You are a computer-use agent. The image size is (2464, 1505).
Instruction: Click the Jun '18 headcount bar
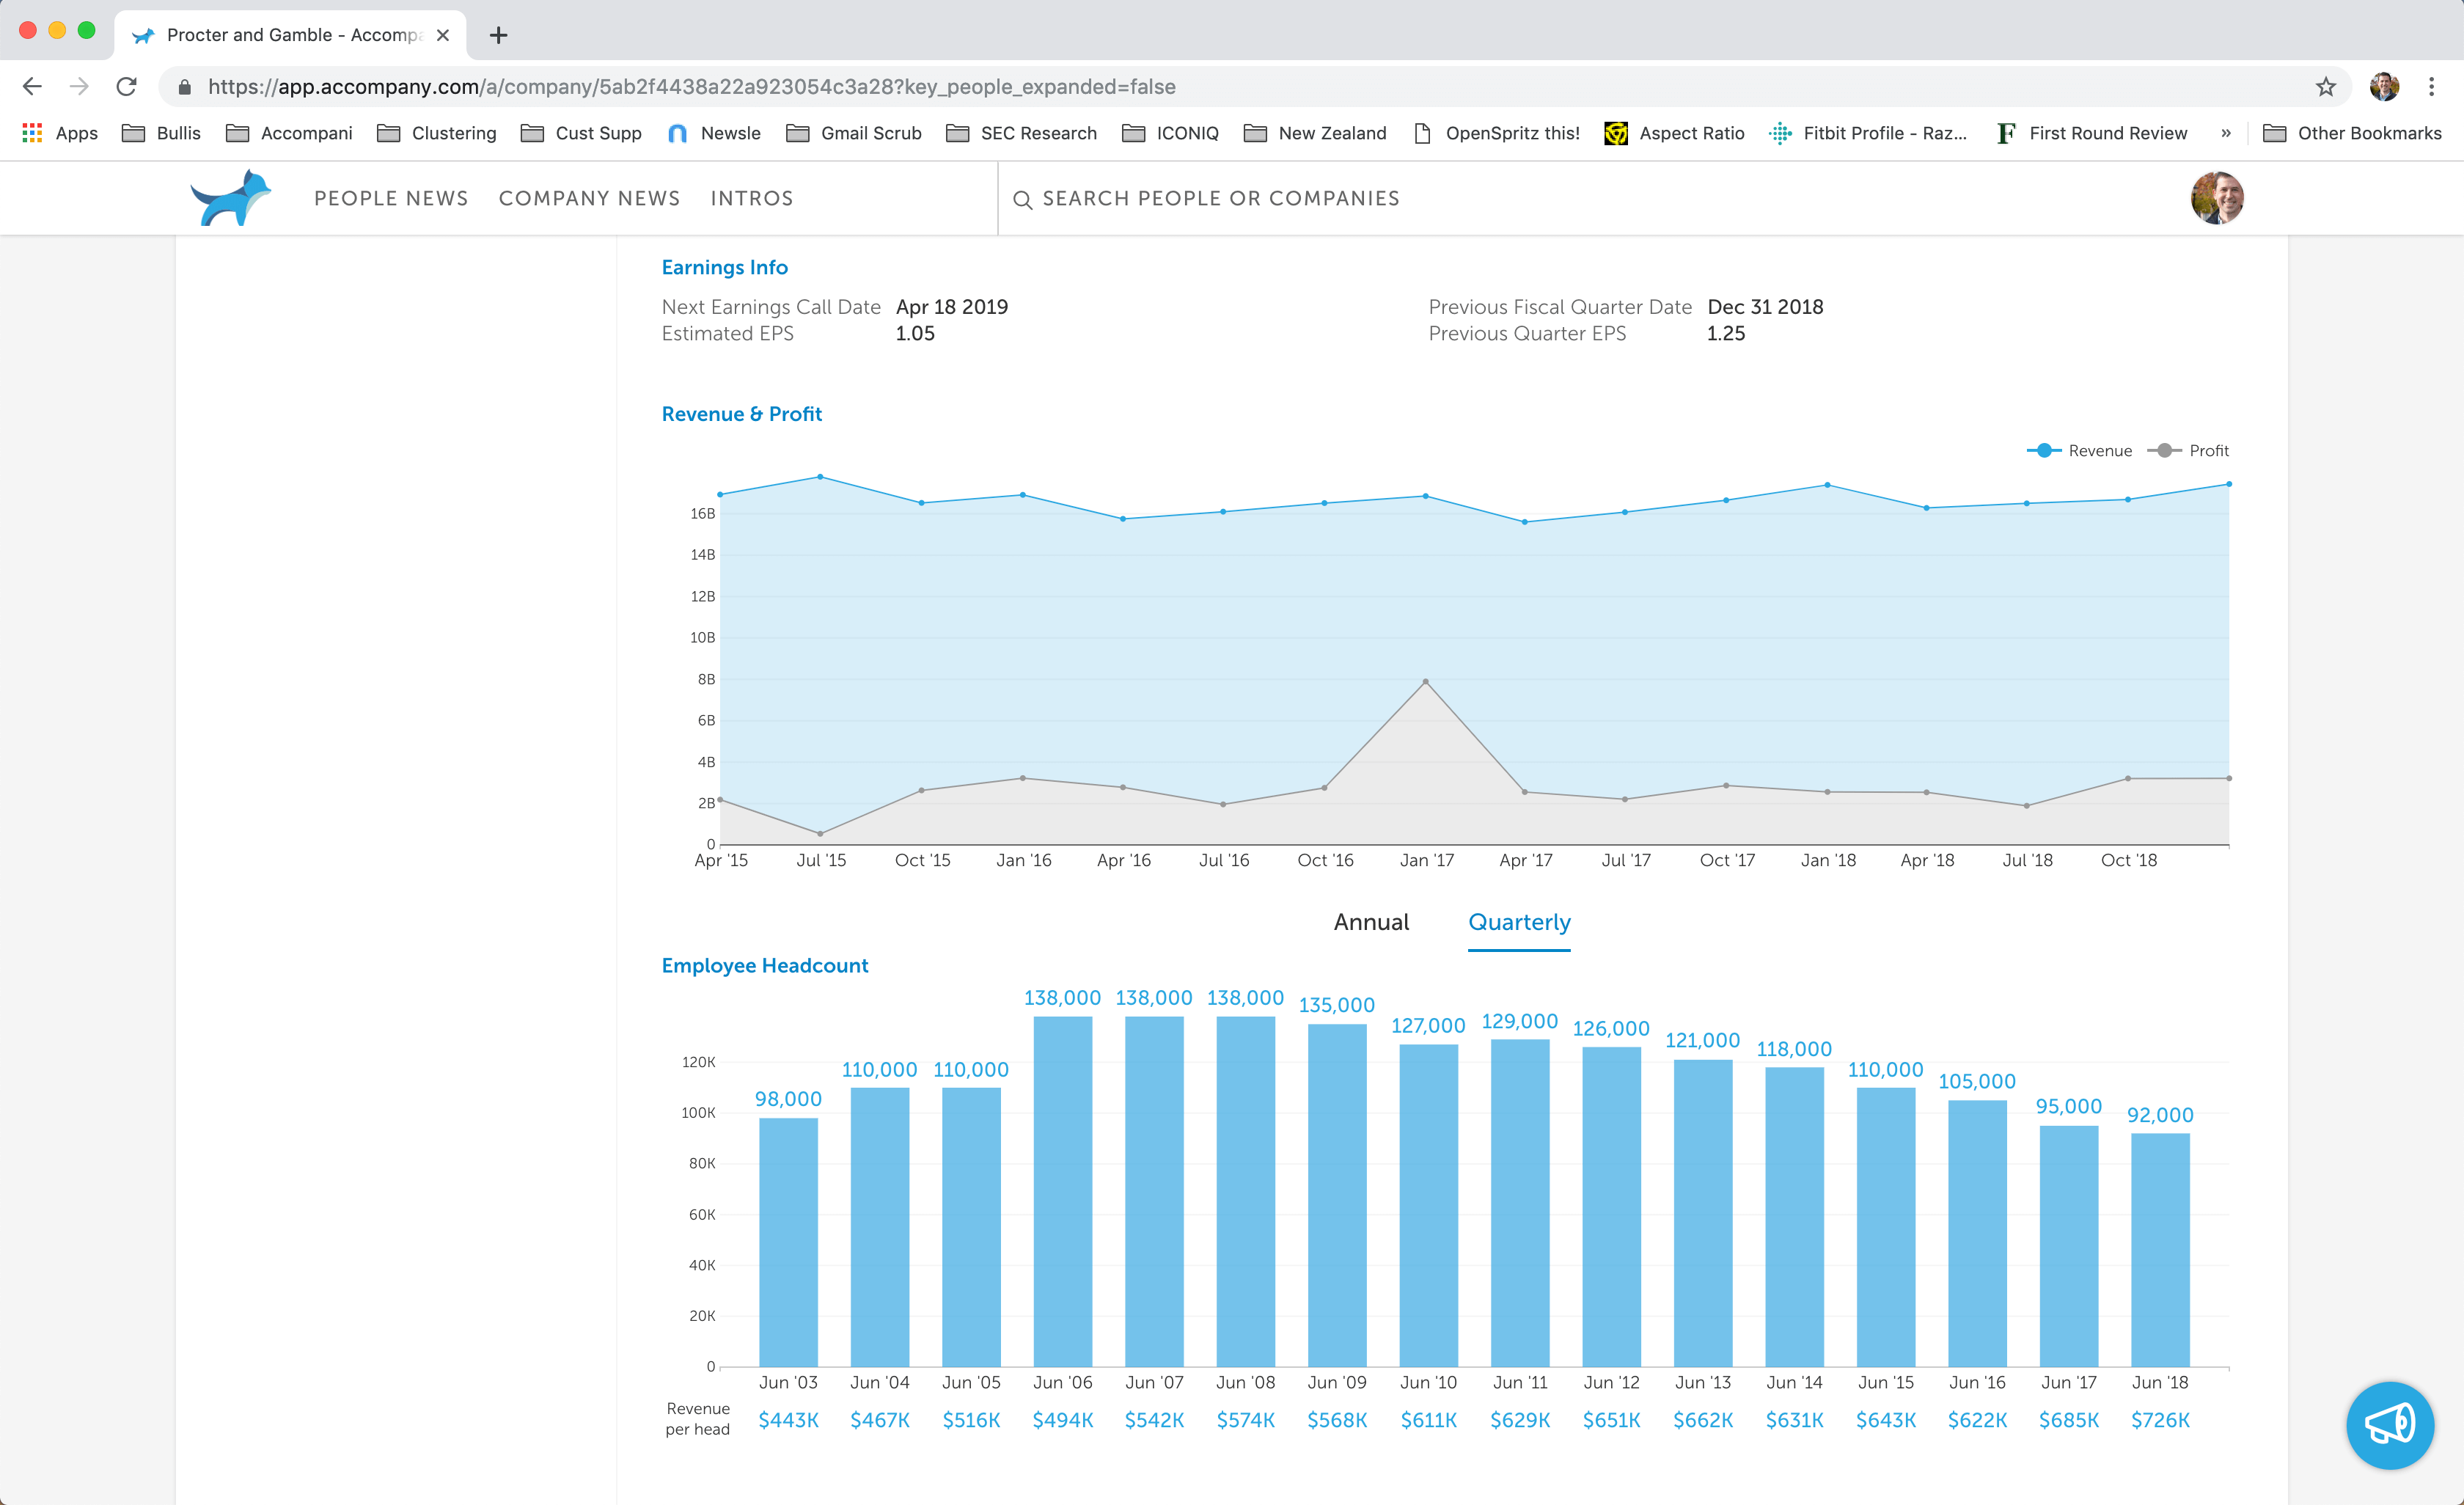point(2160,1250)
